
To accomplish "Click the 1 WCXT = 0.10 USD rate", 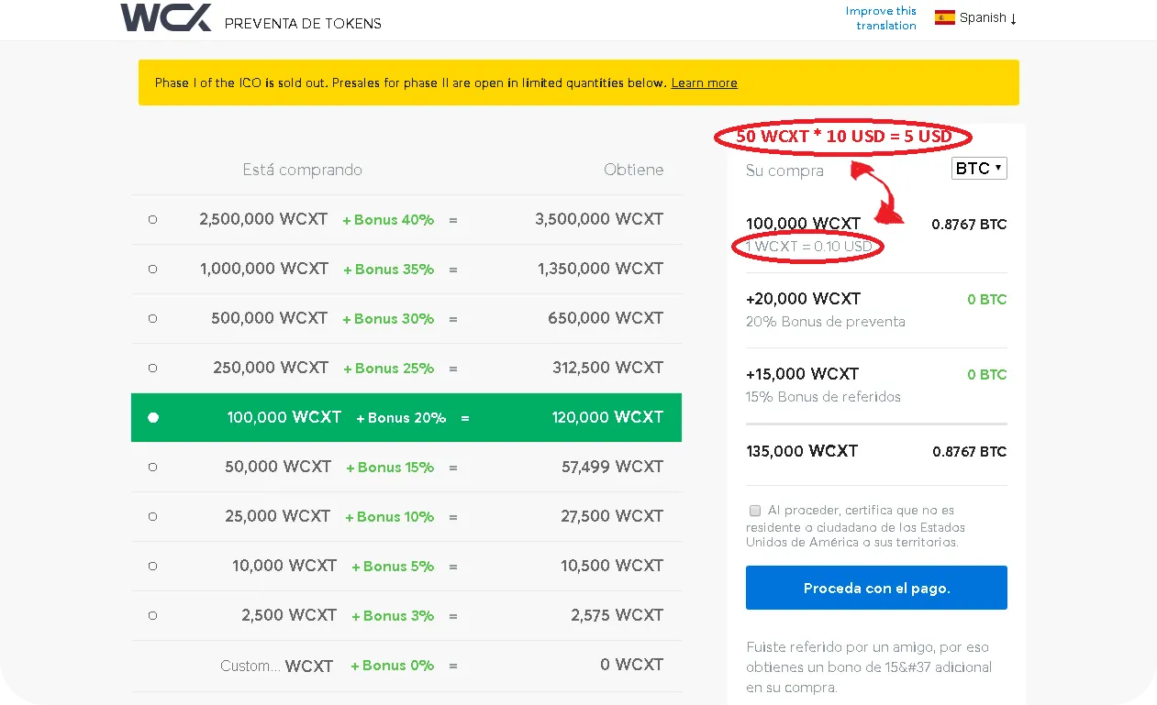I will (x=808, y=247).
